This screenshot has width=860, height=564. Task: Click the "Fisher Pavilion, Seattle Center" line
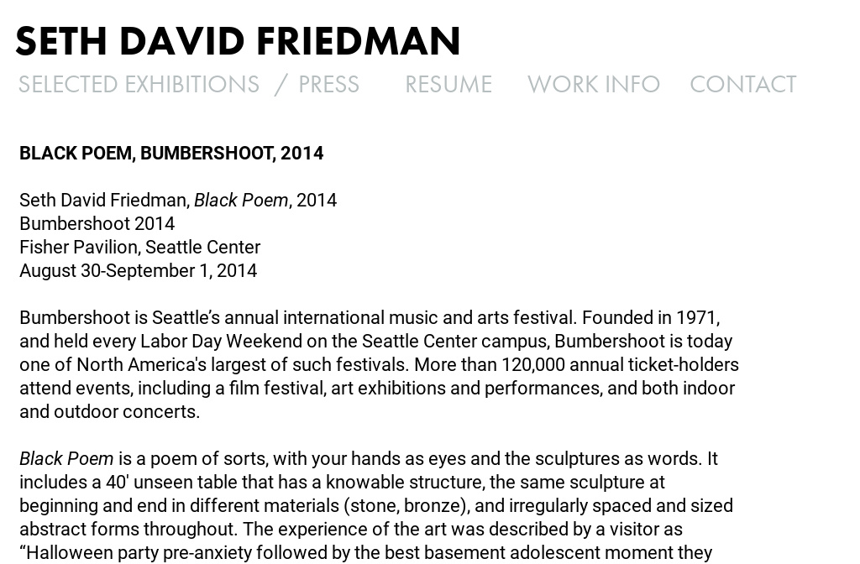pyautogui.click(x=139, y=248)
